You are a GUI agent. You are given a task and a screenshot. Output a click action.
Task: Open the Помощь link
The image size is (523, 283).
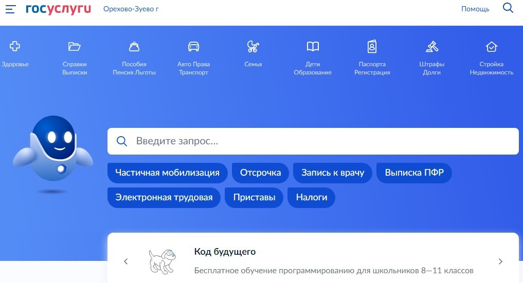coord(475,9)
